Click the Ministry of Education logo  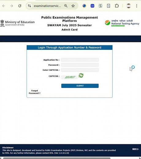pyautogui.click(x=17, y=23)
